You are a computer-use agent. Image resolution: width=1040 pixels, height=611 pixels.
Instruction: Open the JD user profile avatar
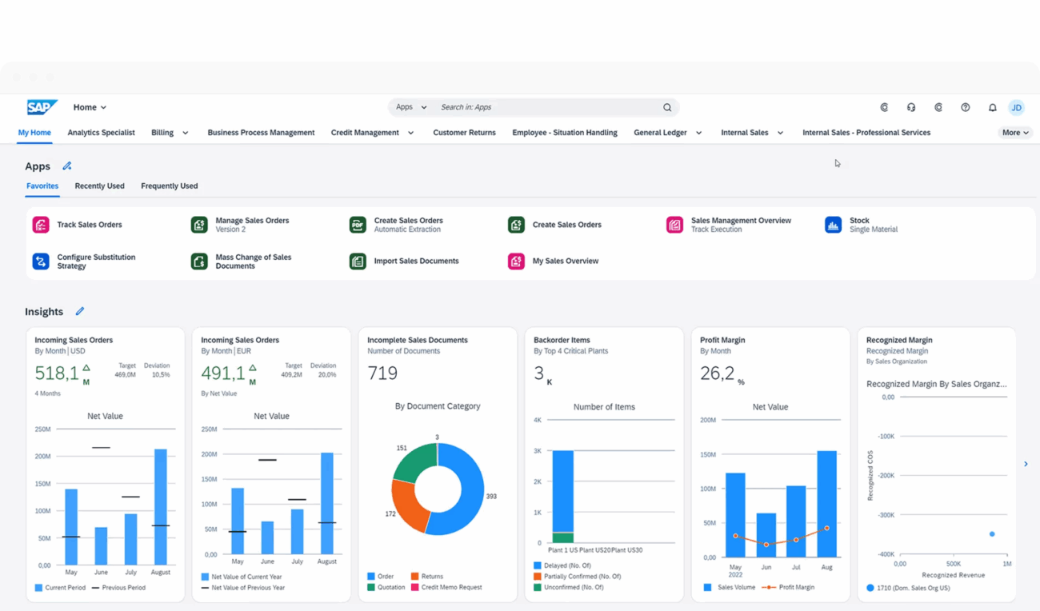tap(1017, 107)
